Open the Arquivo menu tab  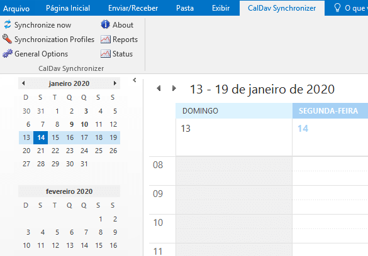(x=16, y=8)
